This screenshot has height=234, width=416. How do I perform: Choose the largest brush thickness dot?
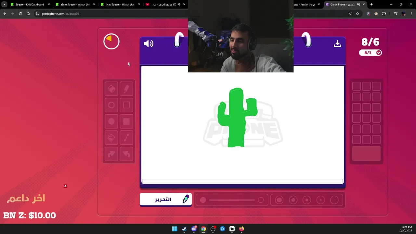pyautogui.click(x=279, y=200)
